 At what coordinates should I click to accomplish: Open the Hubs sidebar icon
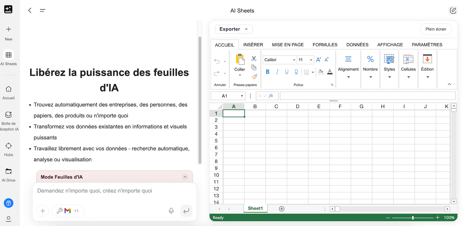pyautogui.click(x=9, y=146)
